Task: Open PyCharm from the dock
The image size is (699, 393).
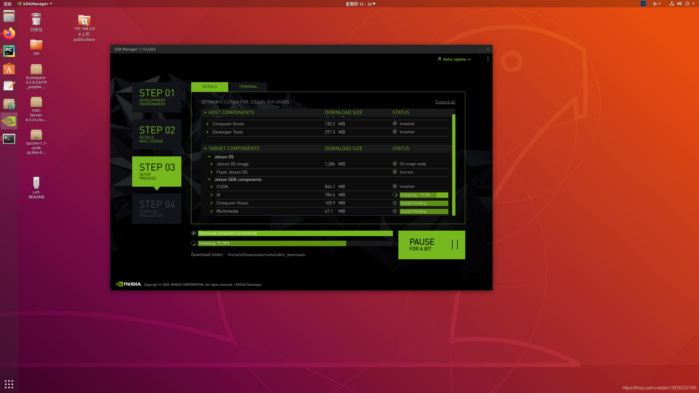Action: (x=9, y=51)
